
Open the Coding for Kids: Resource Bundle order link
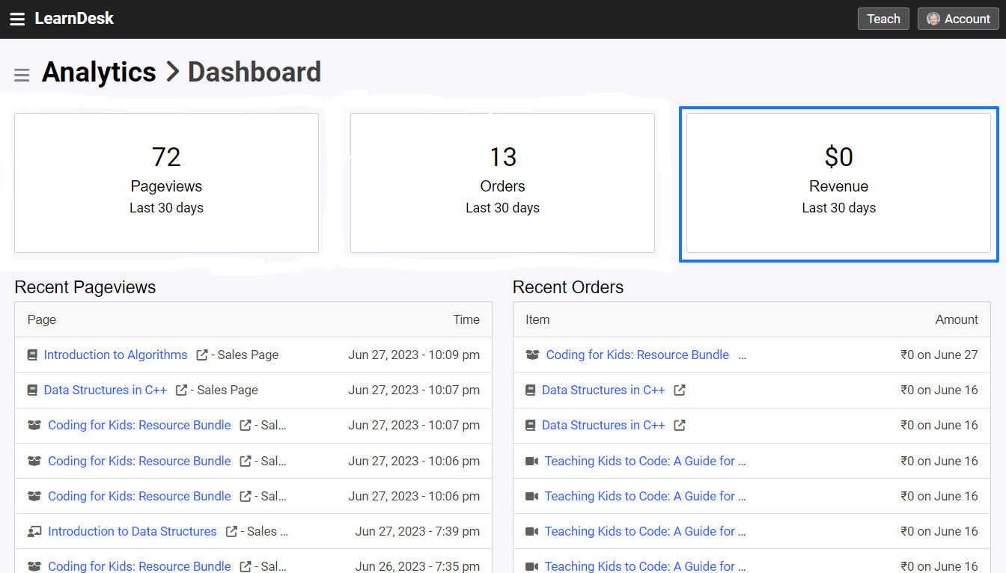[637, 354]
